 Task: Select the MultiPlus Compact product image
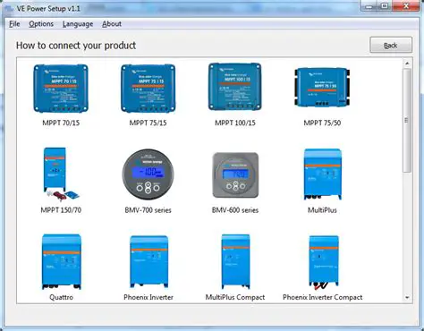(235, 261)
